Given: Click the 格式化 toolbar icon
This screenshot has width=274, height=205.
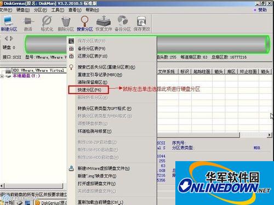Looking at the screenshot, I should 47,24.
